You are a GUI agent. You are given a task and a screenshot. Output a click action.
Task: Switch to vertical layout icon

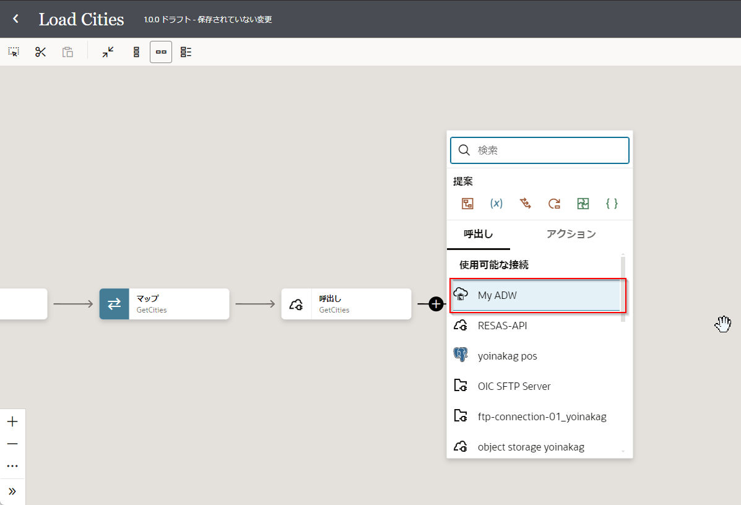point(136,52)
